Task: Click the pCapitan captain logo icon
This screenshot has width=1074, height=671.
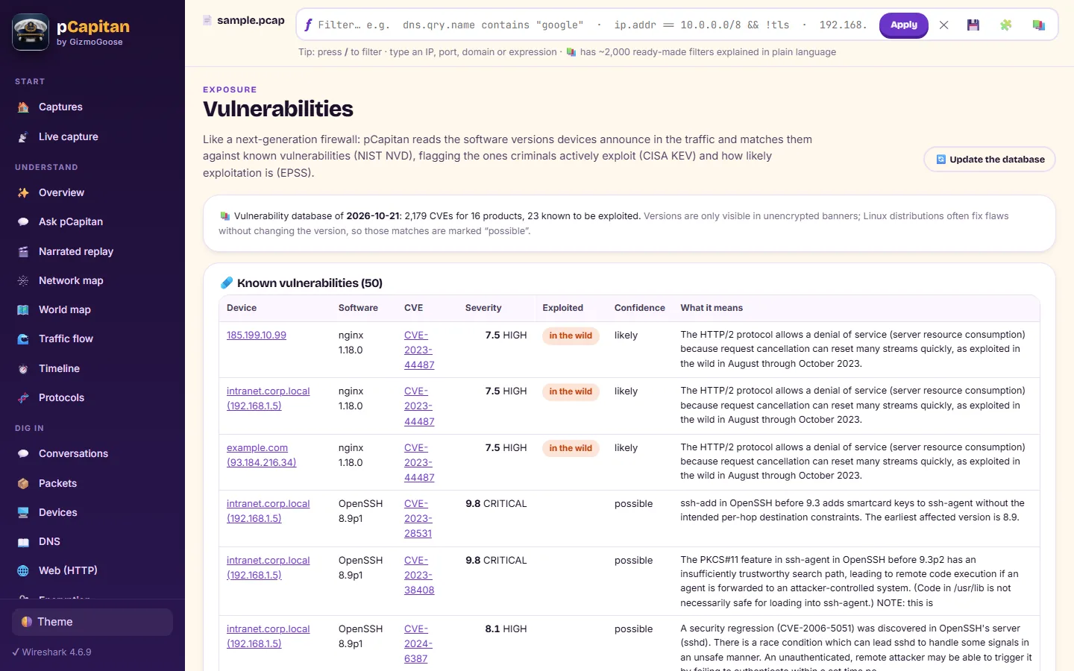Action: [31, 32]
